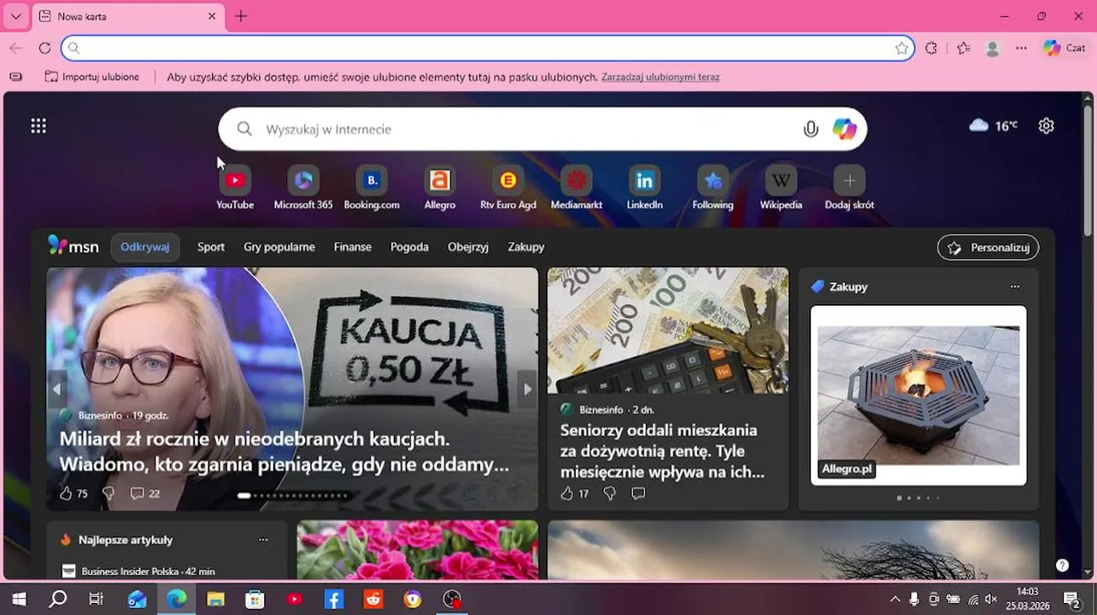1097x615 pixels.
Task: Open page settings gear icon
Action: point(1046,126)
